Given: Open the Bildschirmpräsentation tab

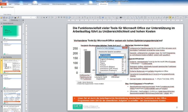Looking at the screenshot, I should tap(59, 4).
